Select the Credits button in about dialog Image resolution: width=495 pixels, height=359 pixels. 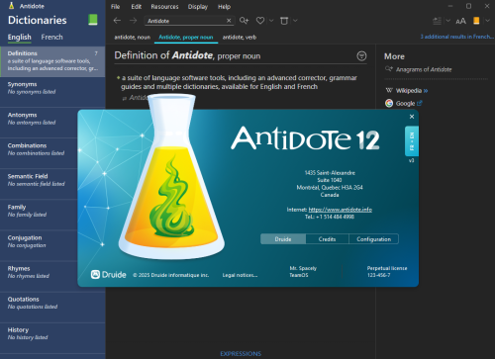327,239
